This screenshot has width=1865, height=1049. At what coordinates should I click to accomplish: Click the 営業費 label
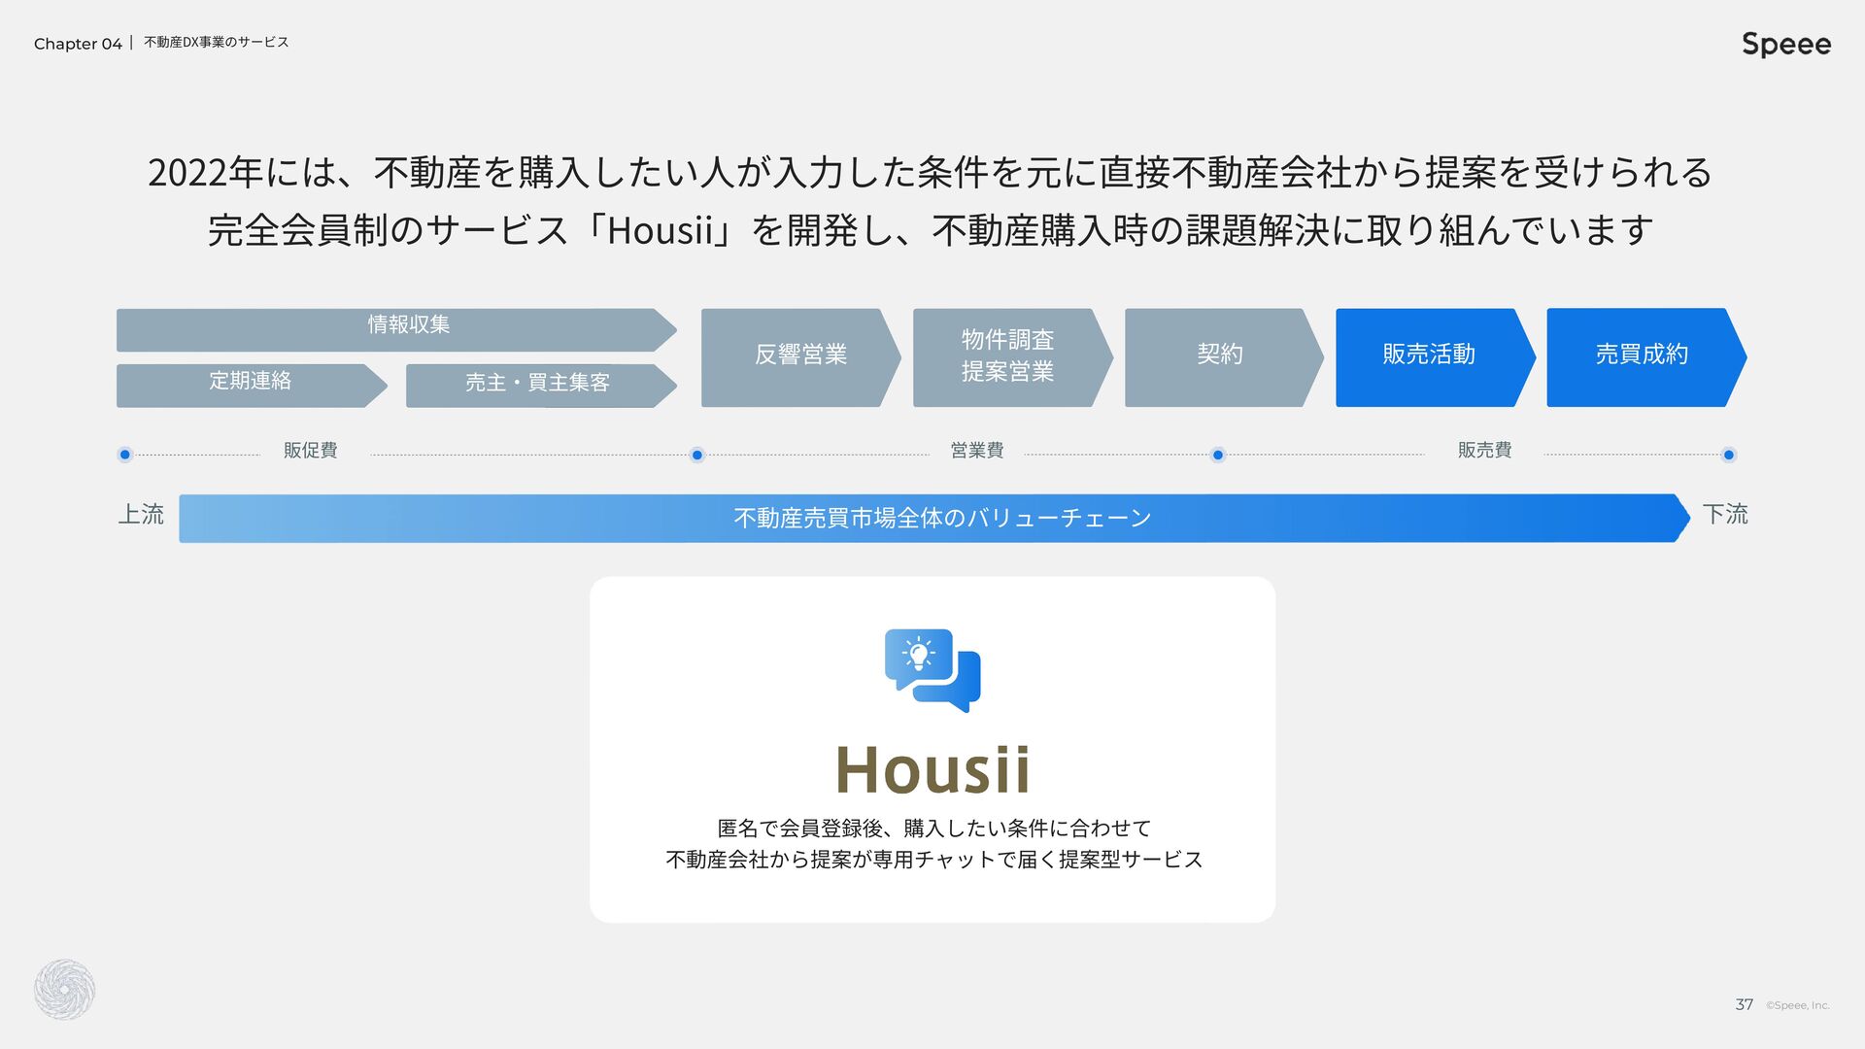coord(976,451)
